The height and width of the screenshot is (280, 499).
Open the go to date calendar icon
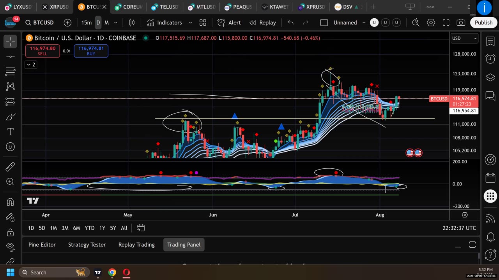(141, 228)
